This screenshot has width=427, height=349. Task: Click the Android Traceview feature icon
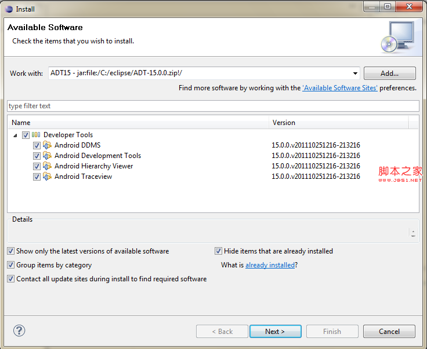coord(47,177)
